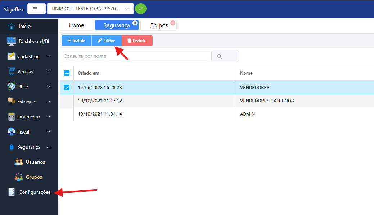Image resolution: width=374 pixels, height=215 pixels.
Task: Click the hamburger menu toggle button
Action: pyautogui.click(x=35, y=9)
